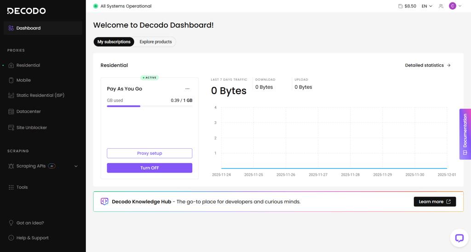This screenshot has height=252, width=471.
Task: Click the Site Unblocker icon
Action: tap(11, 128)
